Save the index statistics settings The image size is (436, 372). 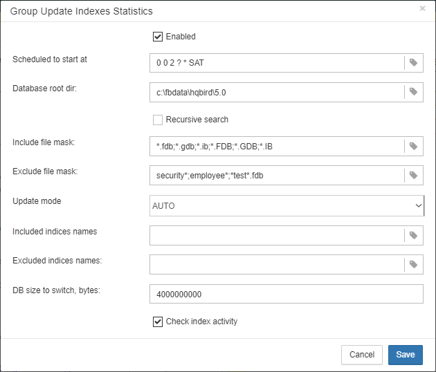(x=406, y=355)
